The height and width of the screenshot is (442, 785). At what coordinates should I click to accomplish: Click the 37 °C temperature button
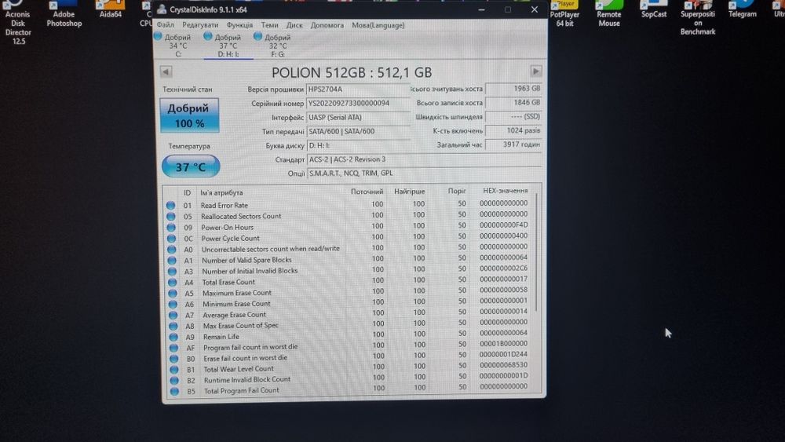[x=191, y=166]
